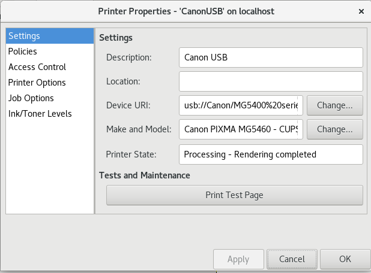Click the Description: label
371x273 pixels.
pos(129,57)
